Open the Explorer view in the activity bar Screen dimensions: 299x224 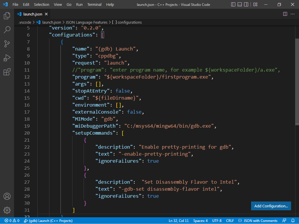tap(7, 15)
